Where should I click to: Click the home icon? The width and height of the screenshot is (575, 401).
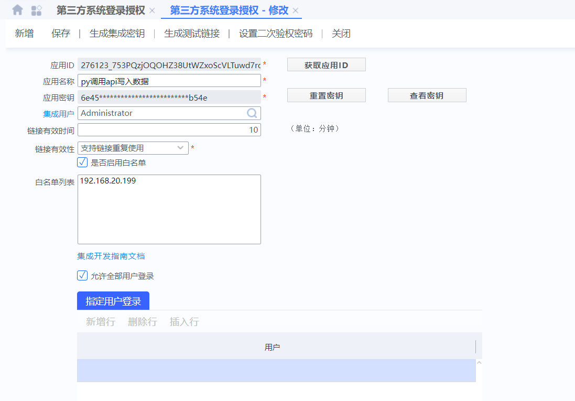tap(17, 10)
